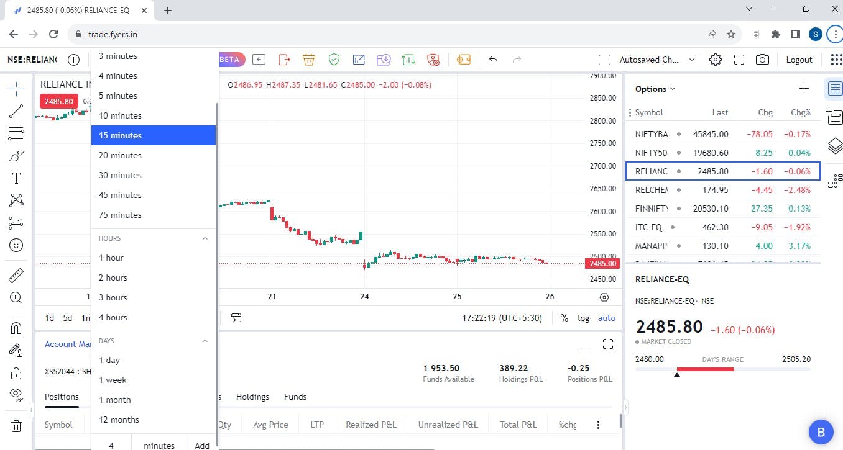Image resolution: width=843 pixels, height=450 pixels.
Task: Collapse the DAYS section
Action: click(205, 341)
